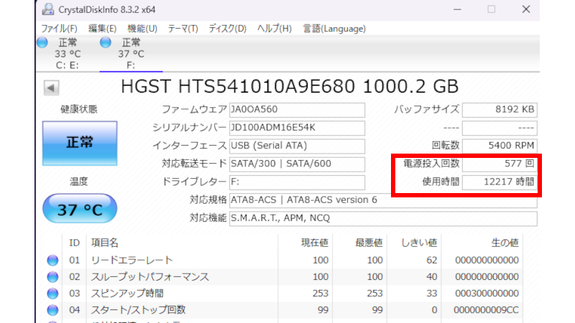The height and width of the screenshot is (323, 575).
Task: Click raw value 0000000009CC
Action: coord(486,310)
